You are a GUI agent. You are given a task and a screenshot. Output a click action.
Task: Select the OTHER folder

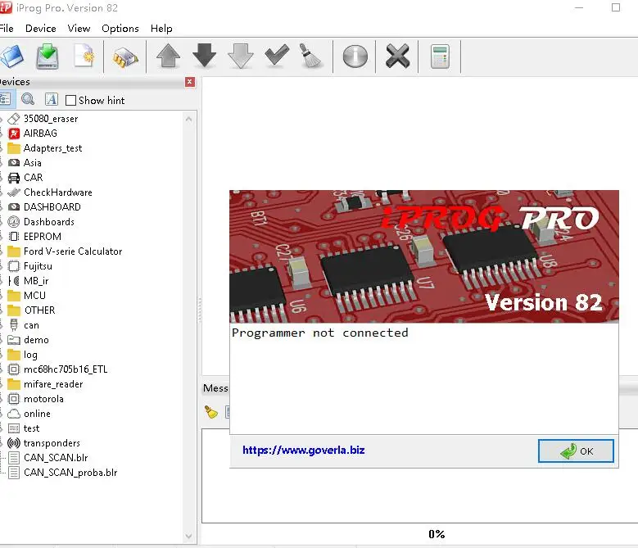(39, 310)
